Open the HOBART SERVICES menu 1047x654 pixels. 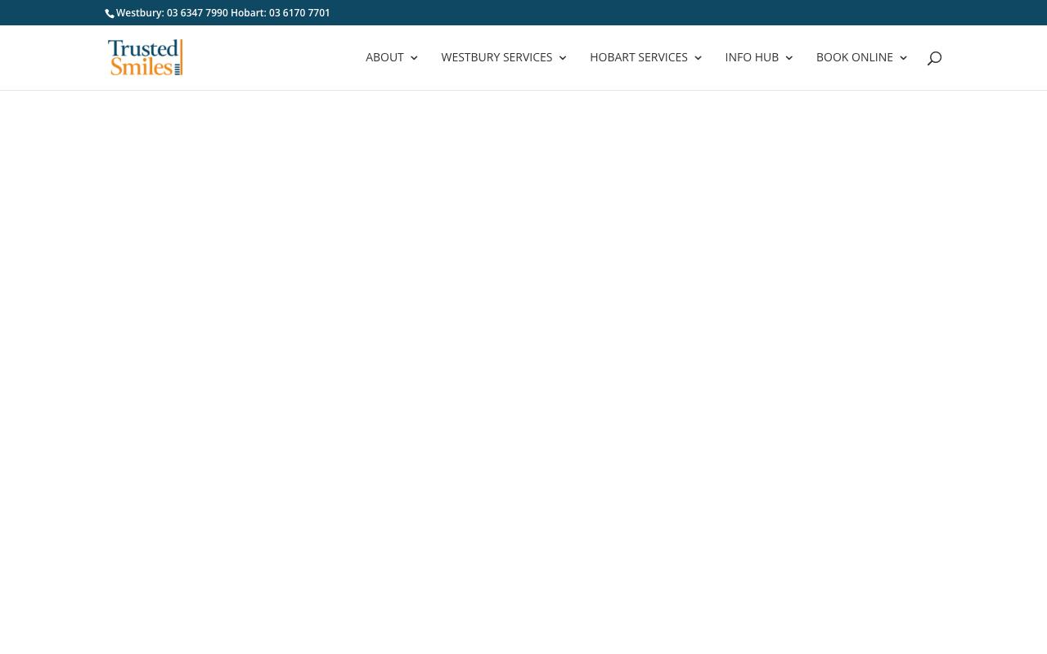click(x=639, y=57)
